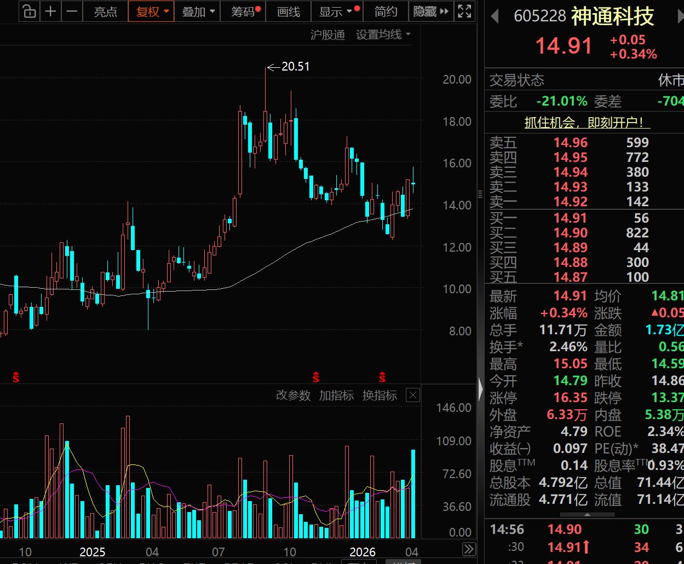The image size is (684, 564).
Task: Click the current price 14.91 header
Action: (x=564, y=46)
